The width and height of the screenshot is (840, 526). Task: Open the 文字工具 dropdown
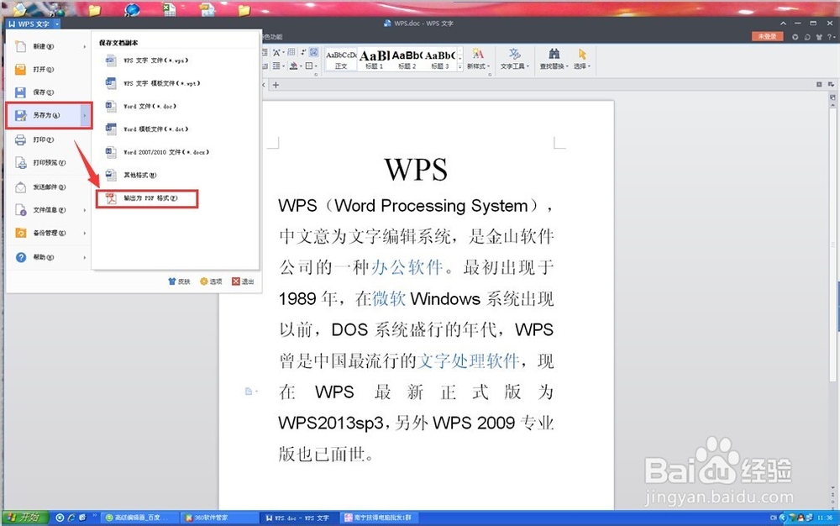click(515, 59)
